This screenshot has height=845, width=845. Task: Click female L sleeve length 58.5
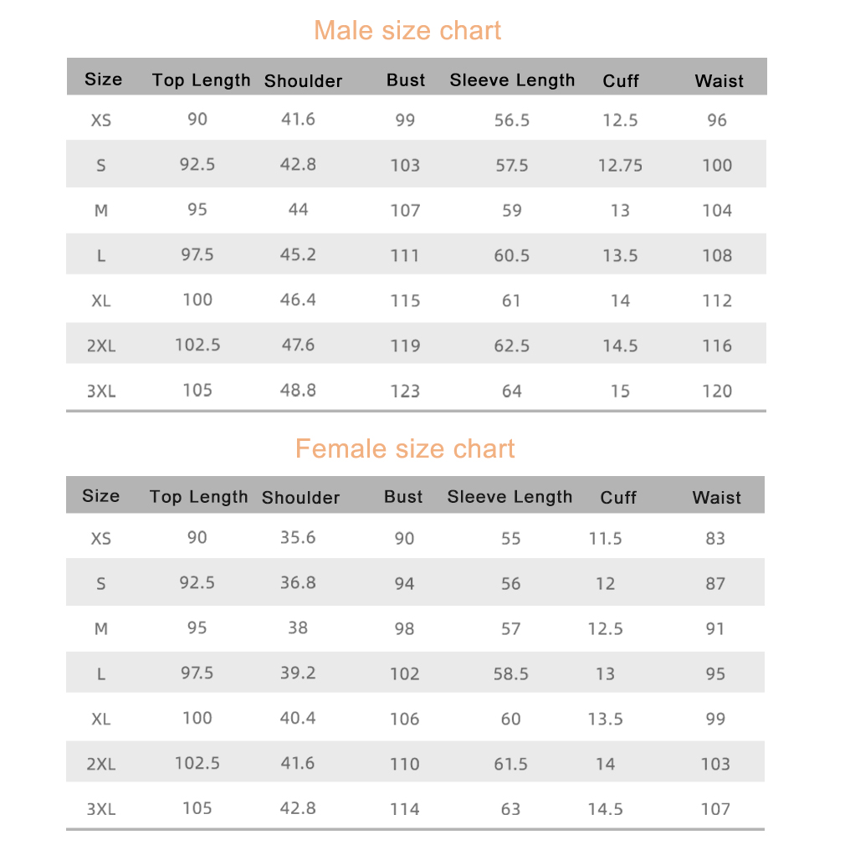point(511,673)
